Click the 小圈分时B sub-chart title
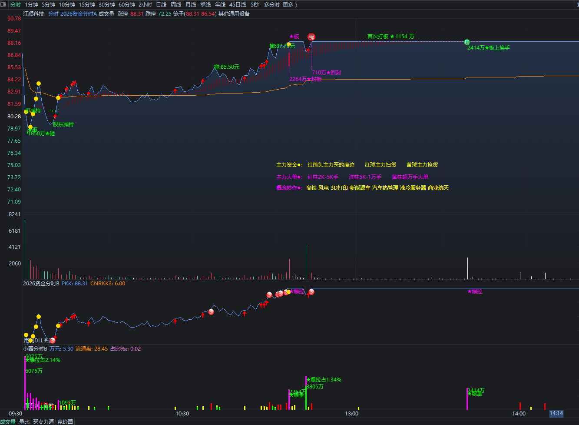This screenshot has width=579, height=425. (x=35, y=349)
